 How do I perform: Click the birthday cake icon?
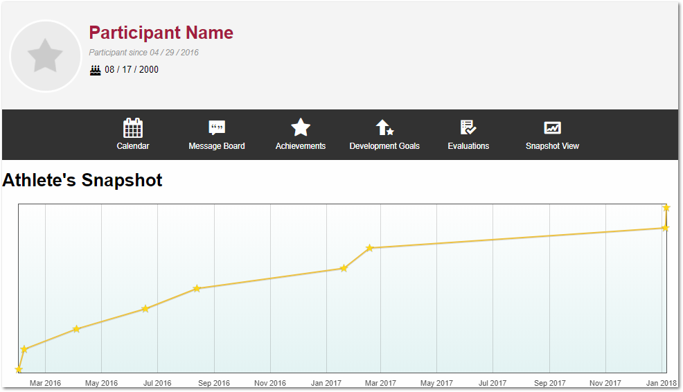pos(96,70)
